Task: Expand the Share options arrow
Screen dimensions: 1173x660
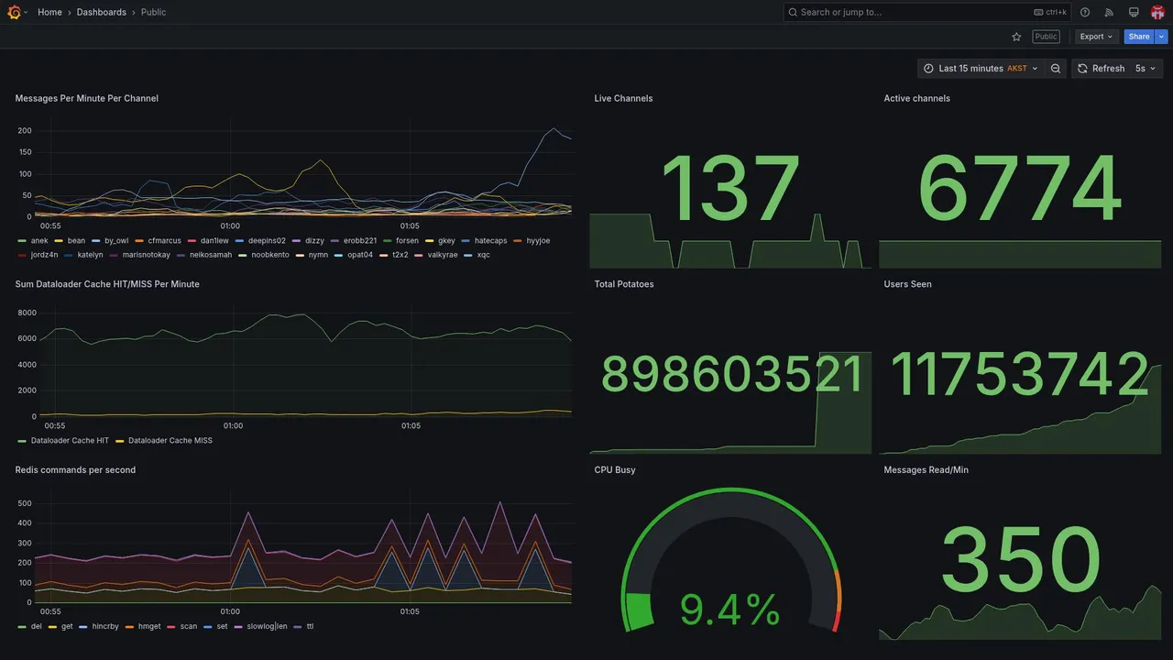Action: tap(1162, 37)
